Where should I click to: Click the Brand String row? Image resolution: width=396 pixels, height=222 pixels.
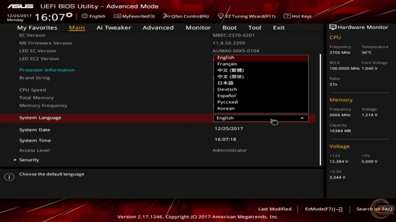pyautogui.click(x=35, y=78)
